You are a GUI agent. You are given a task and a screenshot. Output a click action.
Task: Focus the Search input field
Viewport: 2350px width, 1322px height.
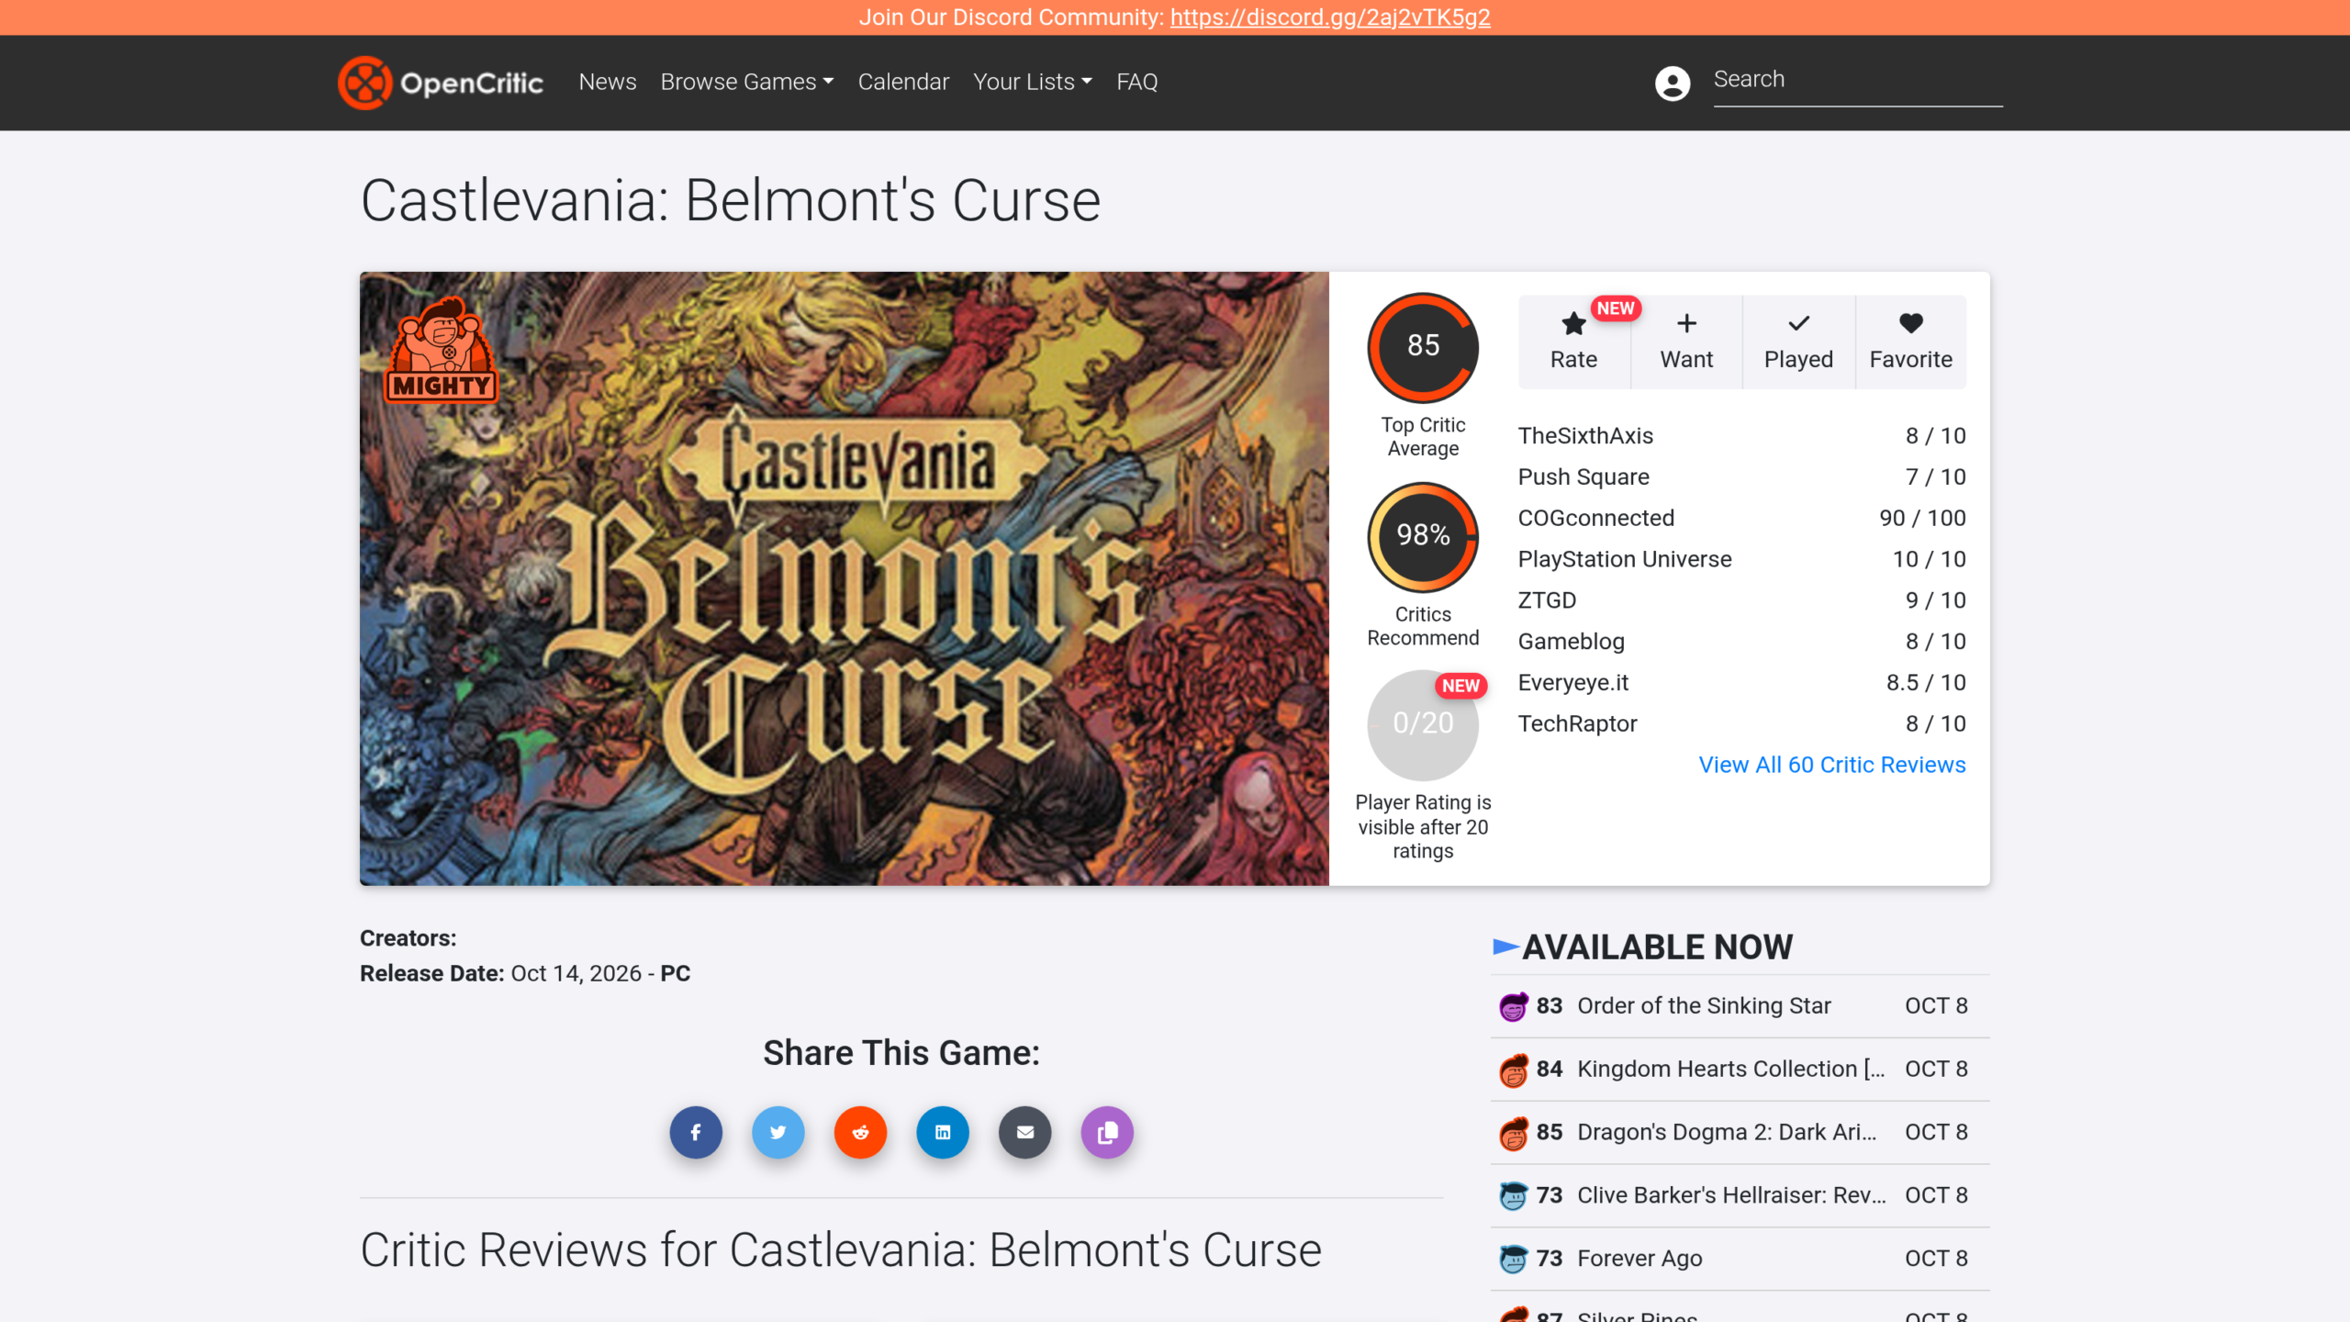[x=1858, y=81]
